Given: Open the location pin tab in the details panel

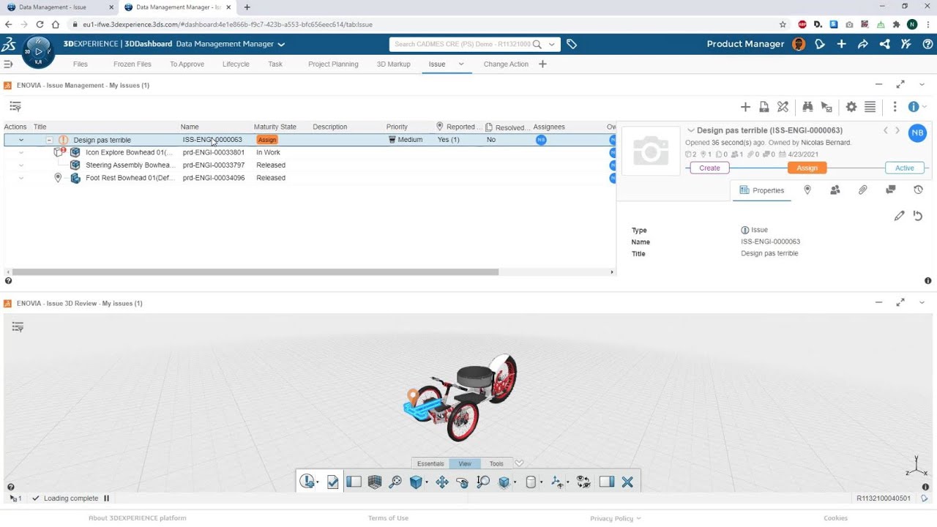Looking at the screenshot, I should click(807, 190).
